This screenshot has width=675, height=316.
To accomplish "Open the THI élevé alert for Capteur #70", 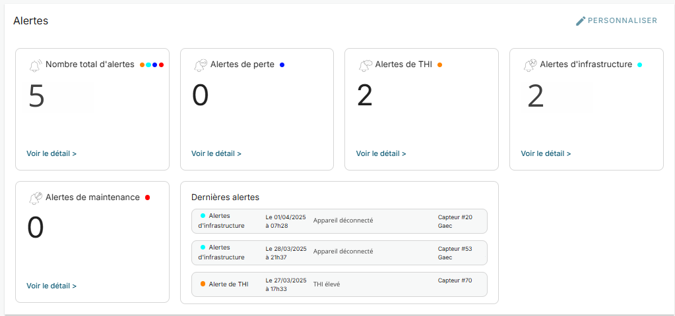I will (339, 284).
